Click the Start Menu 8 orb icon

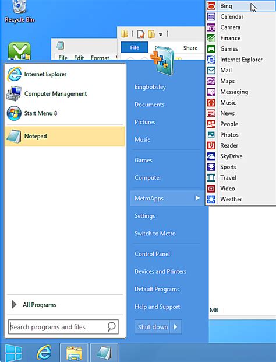15,113
